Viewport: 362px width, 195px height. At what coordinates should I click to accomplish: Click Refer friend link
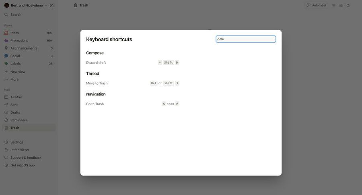(x=19, y=150)
